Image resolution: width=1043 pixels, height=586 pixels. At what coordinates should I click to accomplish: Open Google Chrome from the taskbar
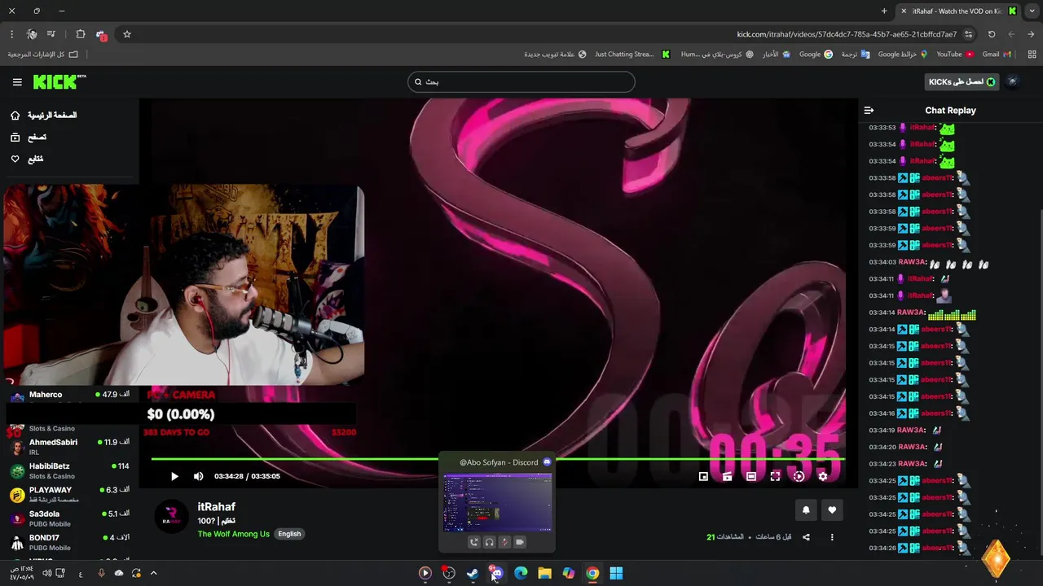click(x=592, y=573)
